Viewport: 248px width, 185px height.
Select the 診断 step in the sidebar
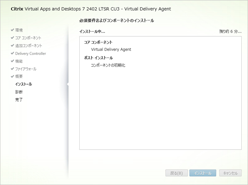(x=19, y=92)
